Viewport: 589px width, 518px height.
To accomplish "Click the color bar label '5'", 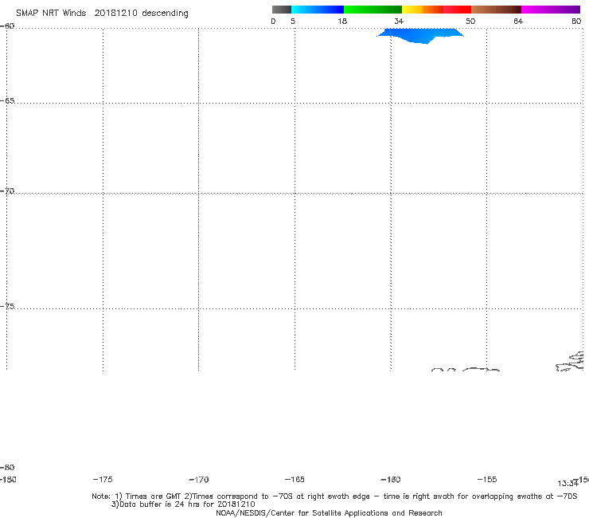I will 293,22.
